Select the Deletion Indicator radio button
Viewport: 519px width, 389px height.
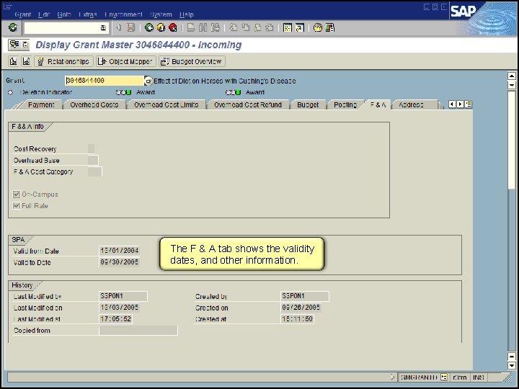coord(10,92)
